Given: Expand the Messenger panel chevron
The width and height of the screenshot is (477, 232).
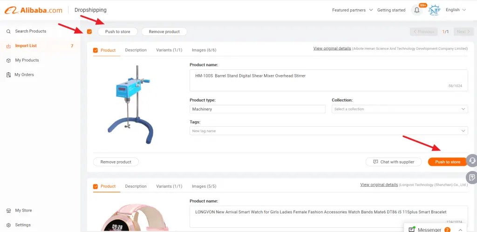Looking at the screenshot, I should (460, 230).
